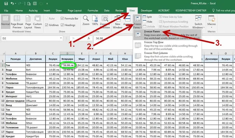Click header cell Декември
The image size is (235, 138).
click(211, 59)
